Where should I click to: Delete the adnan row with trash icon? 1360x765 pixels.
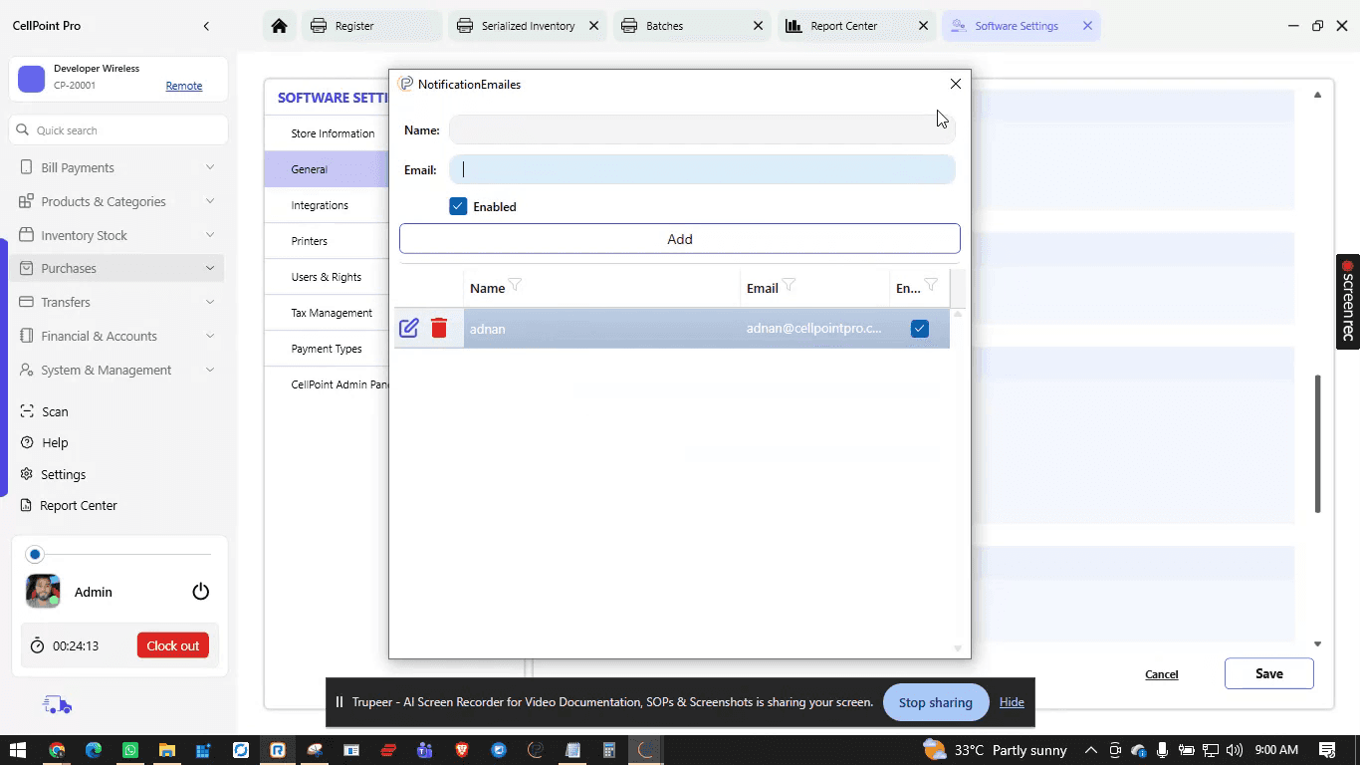click(439, 328)
